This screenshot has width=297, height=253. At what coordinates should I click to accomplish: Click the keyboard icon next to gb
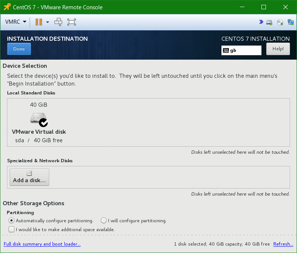[226, 50]
